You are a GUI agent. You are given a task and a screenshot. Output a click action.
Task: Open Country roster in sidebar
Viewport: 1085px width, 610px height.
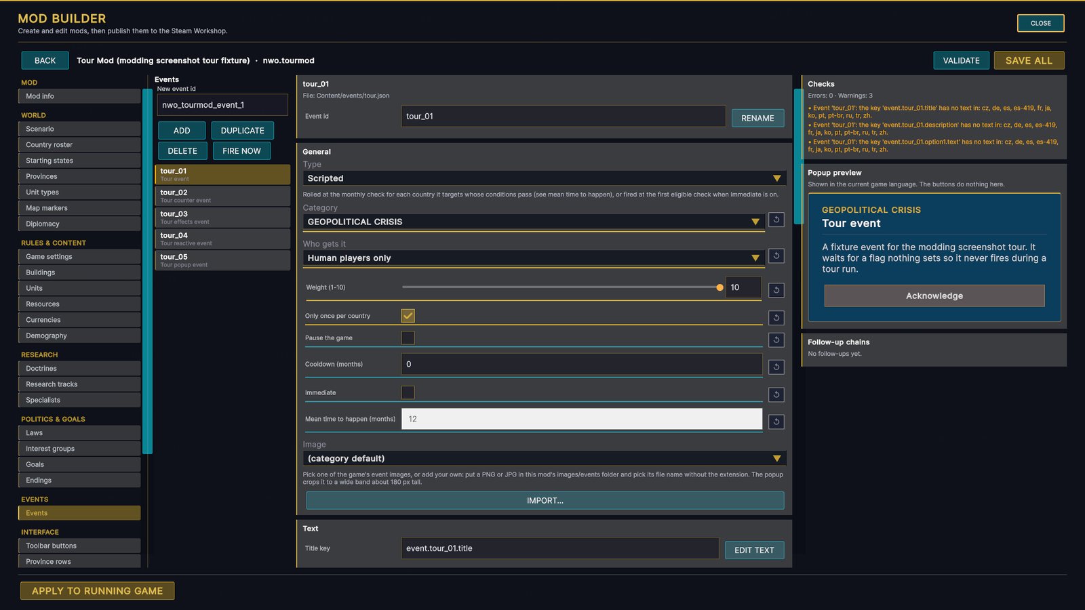point(79,144)
